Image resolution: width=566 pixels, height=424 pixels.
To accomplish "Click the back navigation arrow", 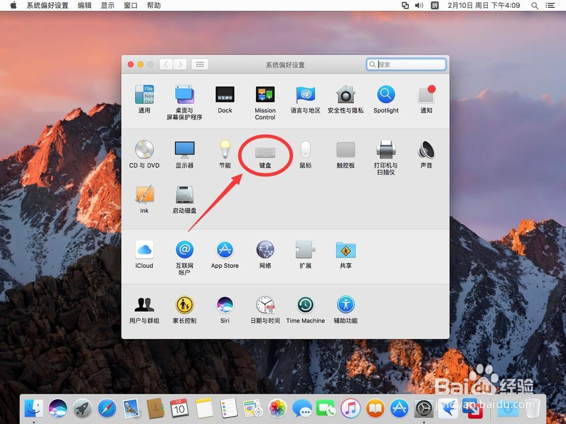I will [x=166, y=65].
